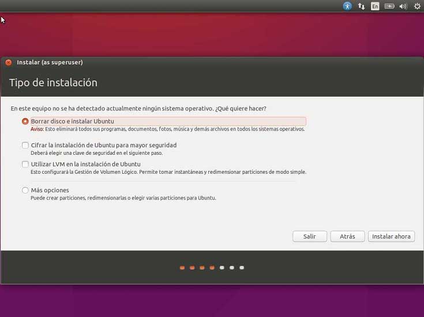Viewport: 424px width, 317px height.
Task: Open the system power gear menu
Action: tap(417, 6)
